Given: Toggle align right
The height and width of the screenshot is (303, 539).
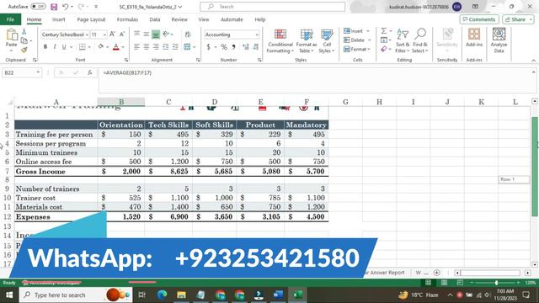Looking at the screenshot, I should point(156,47).
